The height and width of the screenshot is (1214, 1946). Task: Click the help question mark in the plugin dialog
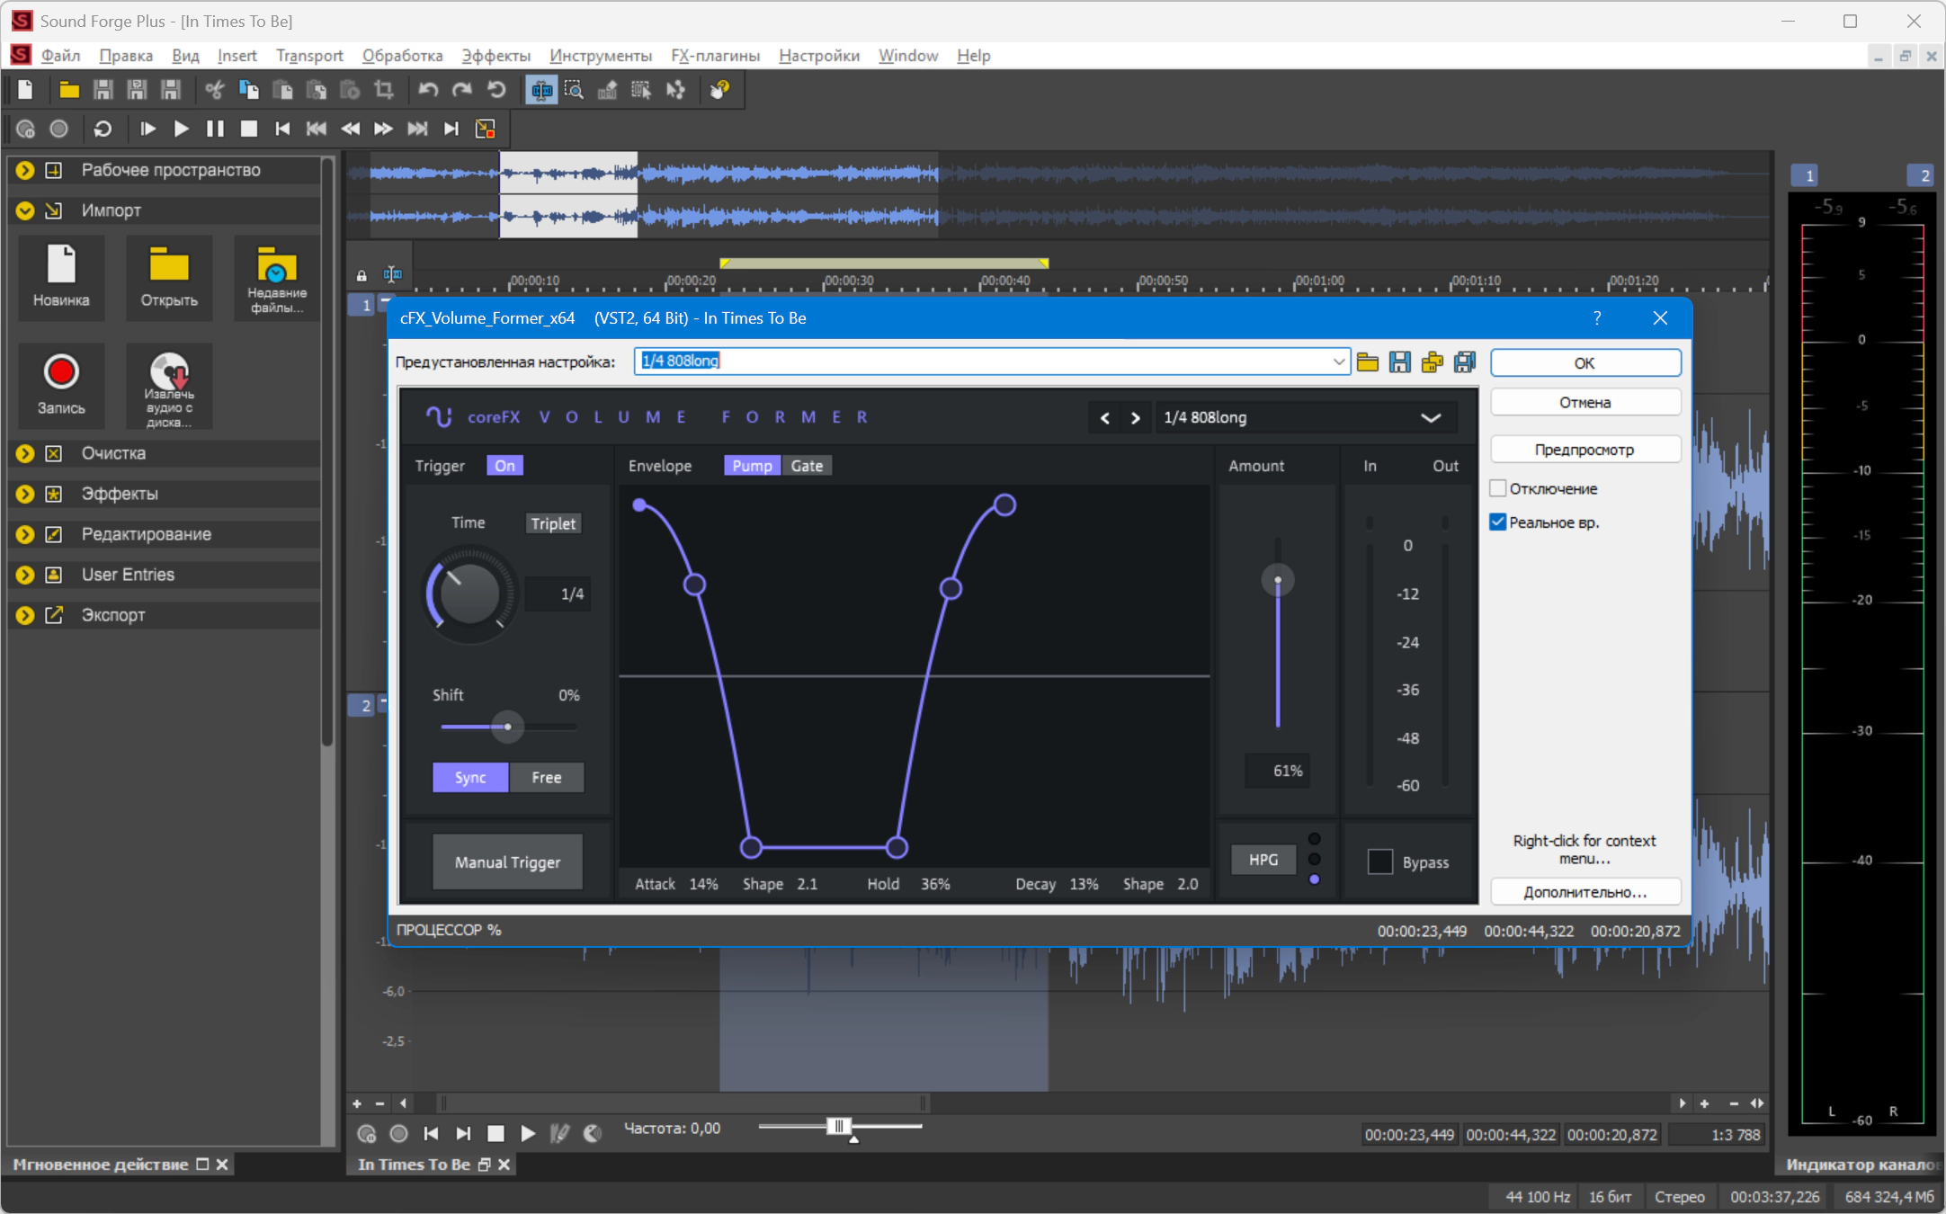[x=1597, y=318]
